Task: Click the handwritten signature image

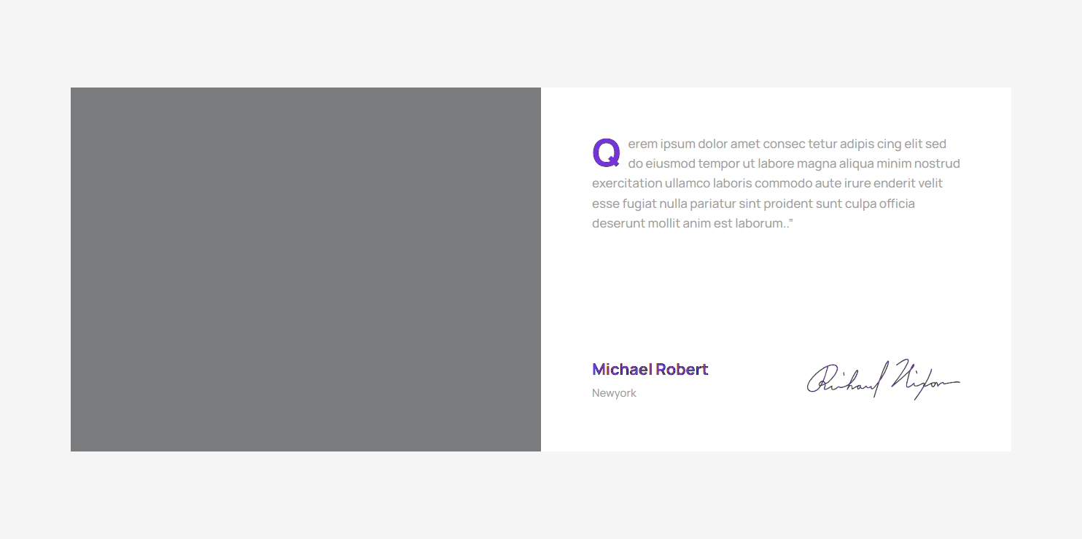Action: [882, 379]
